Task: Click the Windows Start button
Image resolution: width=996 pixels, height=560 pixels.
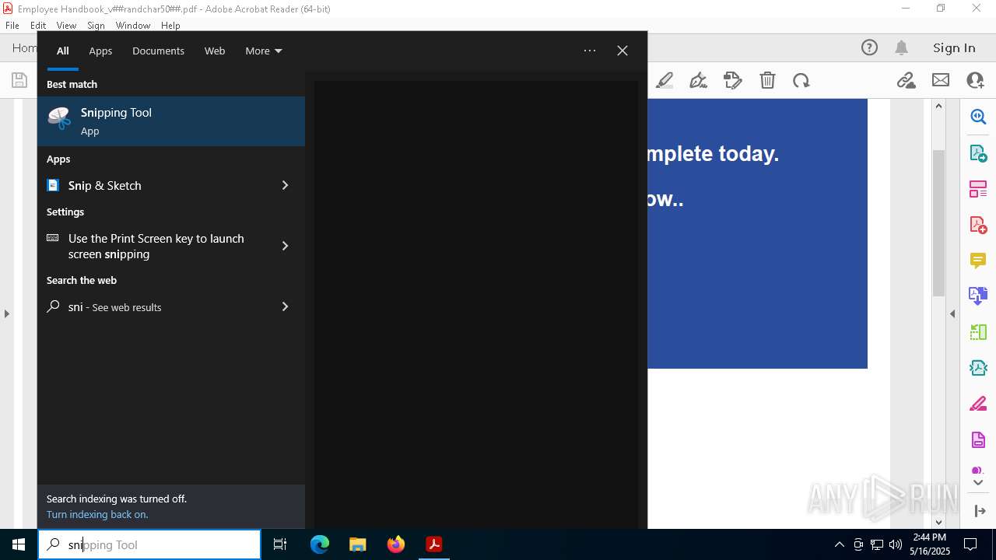Action: pos(19,544)
